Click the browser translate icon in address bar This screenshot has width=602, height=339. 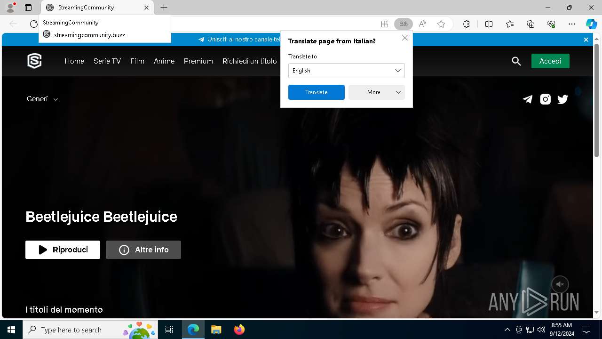click(403, 24)
